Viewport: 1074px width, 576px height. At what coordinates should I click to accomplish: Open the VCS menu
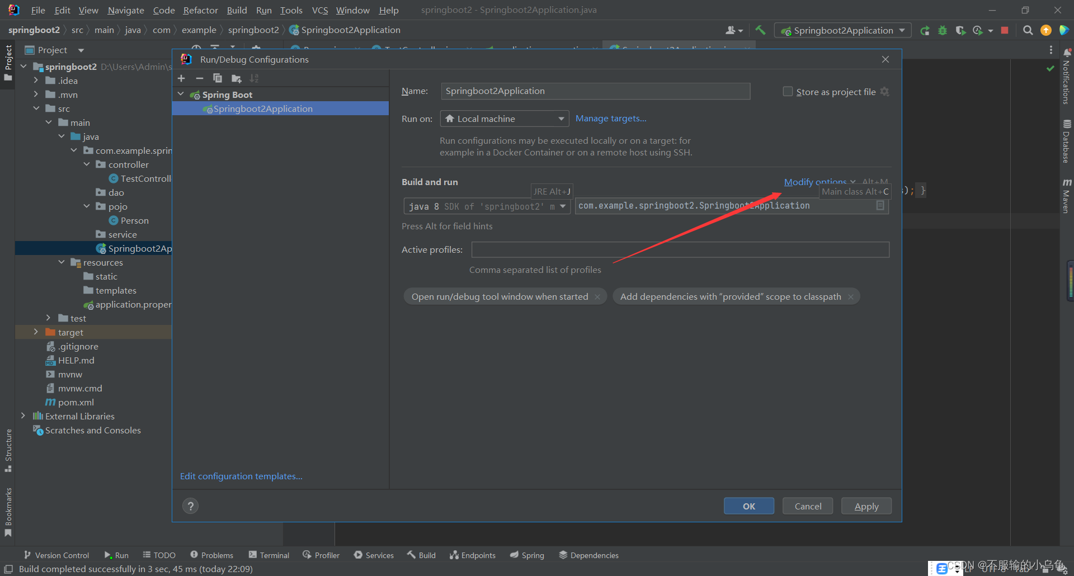320,10
